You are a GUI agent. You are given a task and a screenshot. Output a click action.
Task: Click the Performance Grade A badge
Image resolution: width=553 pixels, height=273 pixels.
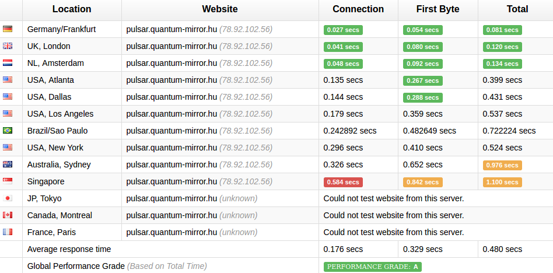pyautogui.click(x=373, y=267)
